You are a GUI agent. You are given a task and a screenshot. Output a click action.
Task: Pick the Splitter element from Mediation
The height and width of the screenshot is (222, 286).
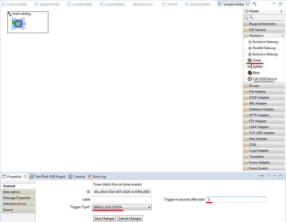click(x=257, y=67)
